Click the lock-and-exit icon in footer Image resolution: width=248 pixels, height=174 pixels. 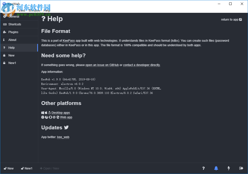point(241,168)
